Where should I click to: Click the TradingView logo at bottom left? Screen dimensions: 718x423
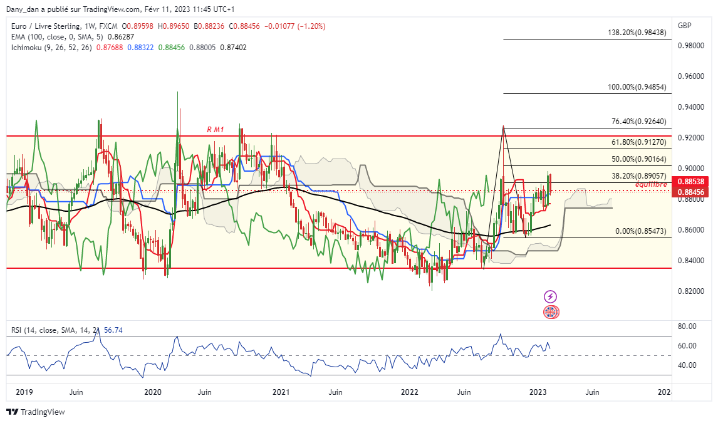pyautogui.click(x=36, y=412)
